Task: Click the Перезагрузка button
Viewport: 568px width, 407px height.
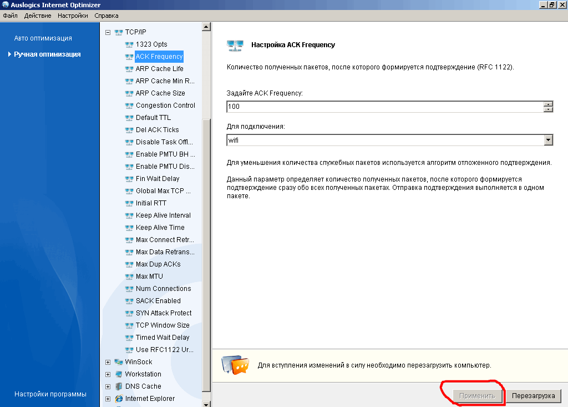Action: 533,396
